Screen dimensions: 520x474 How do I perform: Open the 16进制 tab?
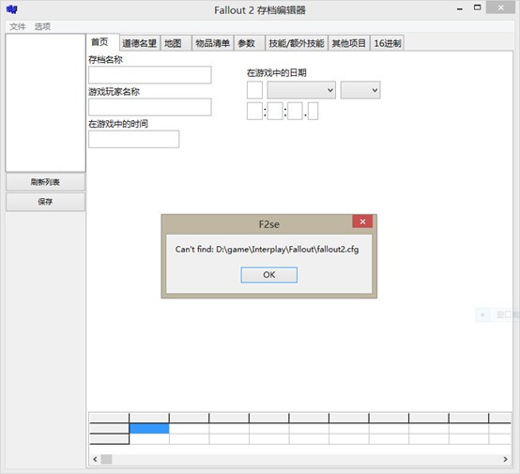click(387, 43)
